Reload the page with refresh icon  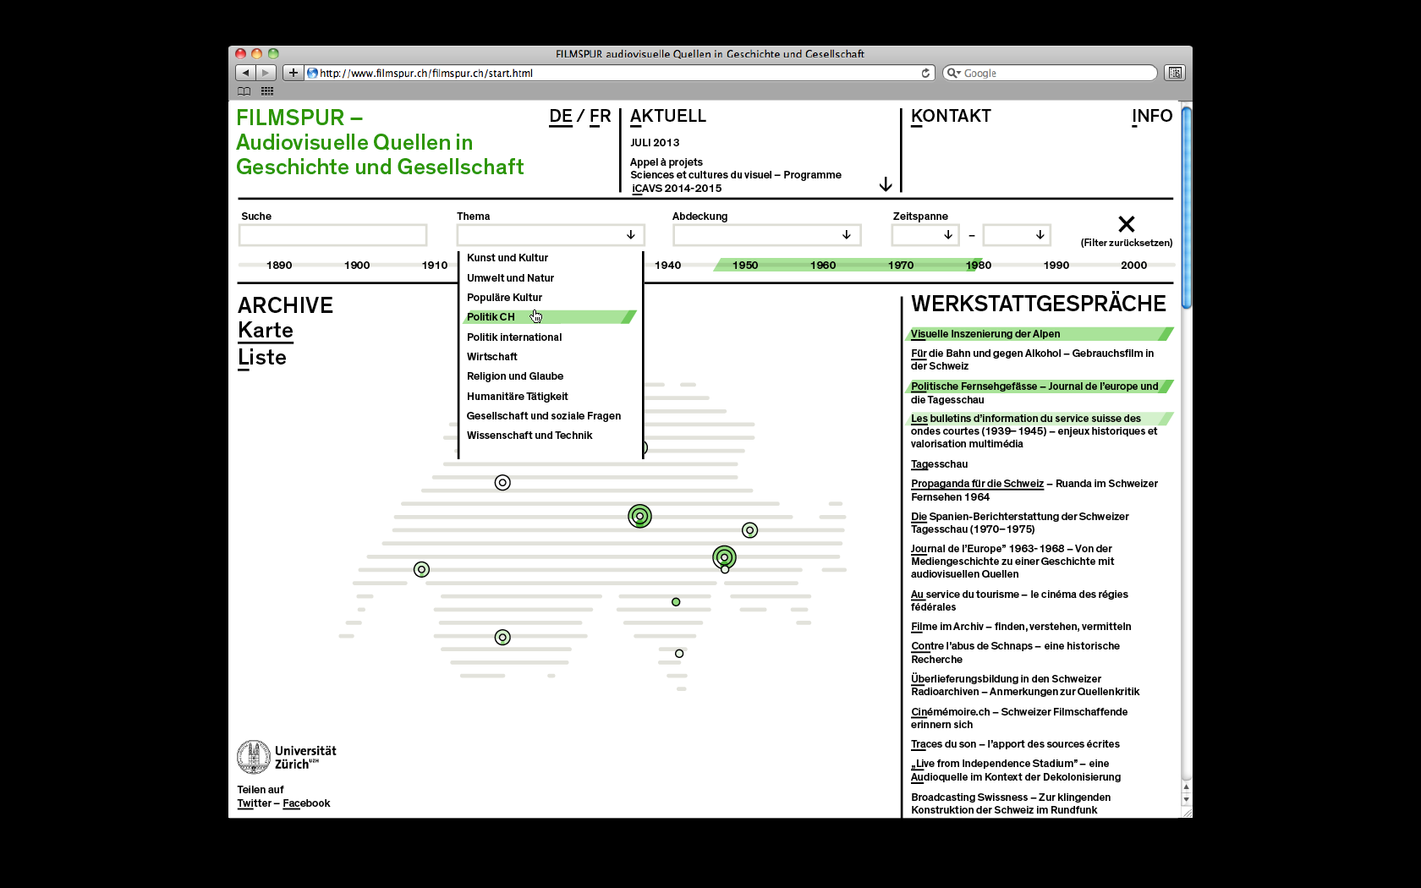pos(925,73)
